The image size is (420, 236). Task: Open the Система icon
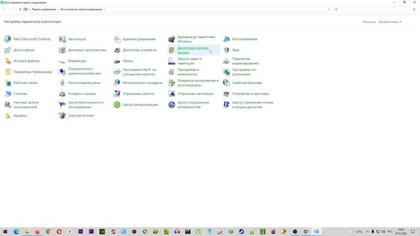coord(7,94)
